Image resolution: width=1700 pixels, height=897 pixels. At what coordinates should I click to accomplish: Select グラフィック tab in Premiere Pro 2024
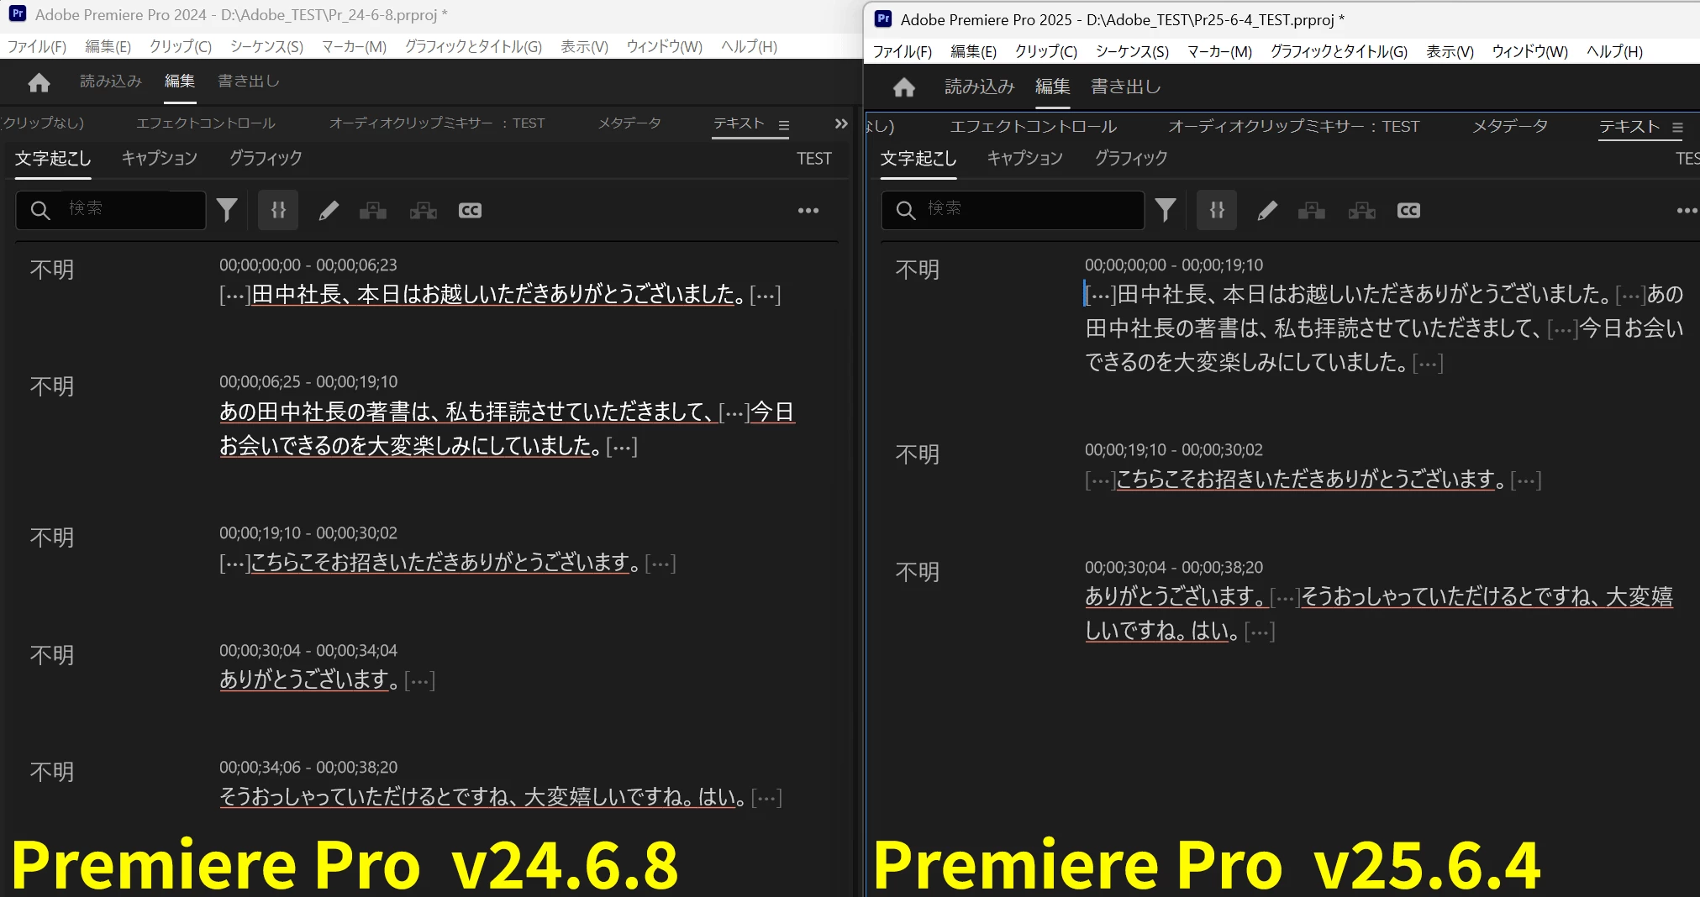pos(266,159)
